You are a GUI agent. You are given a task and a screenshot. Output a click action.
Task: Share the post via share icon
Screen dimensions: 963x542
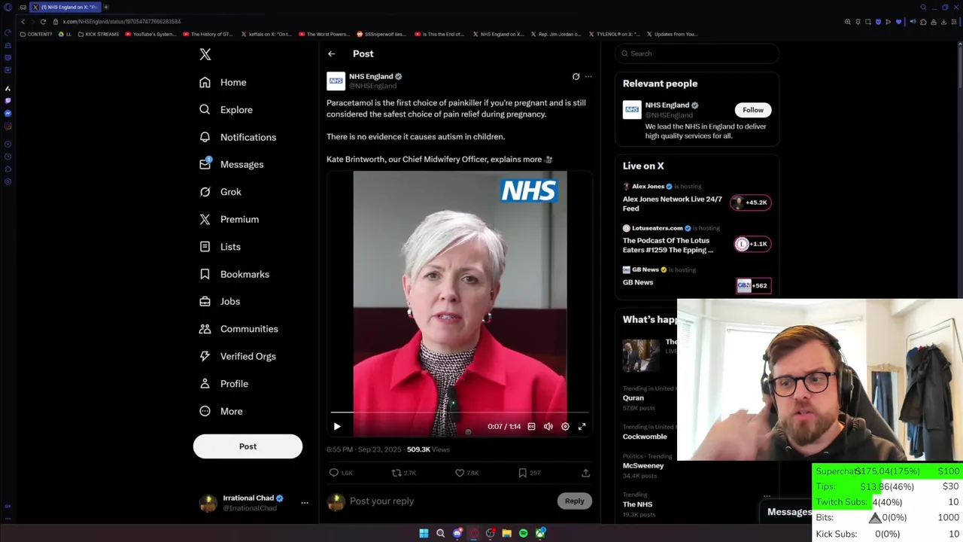[x=585, y=473]
